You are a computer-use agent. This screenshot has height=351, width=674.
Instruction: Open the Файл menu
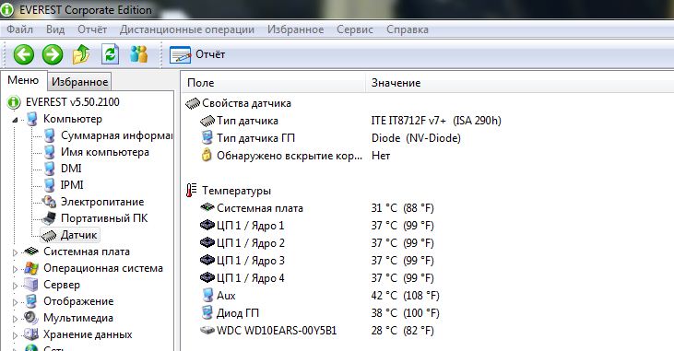click(19, 29)
